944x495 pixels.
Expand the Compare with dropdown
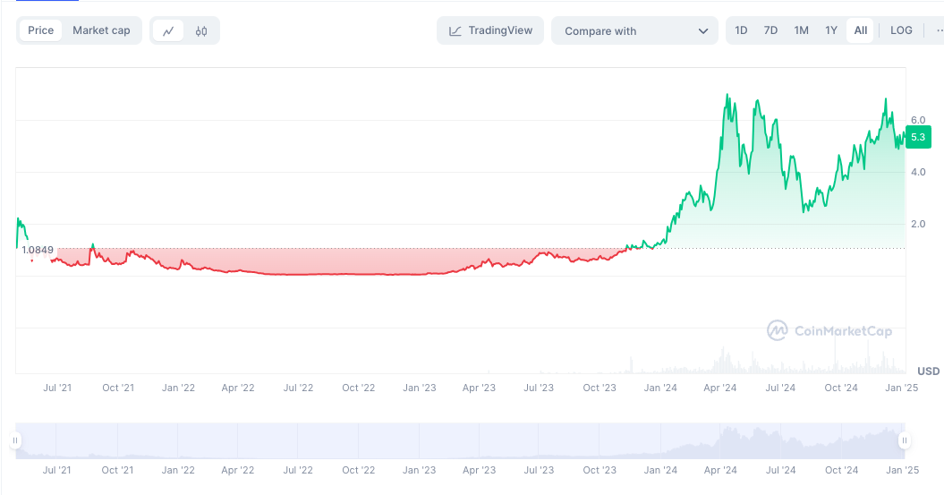[626, 30]
